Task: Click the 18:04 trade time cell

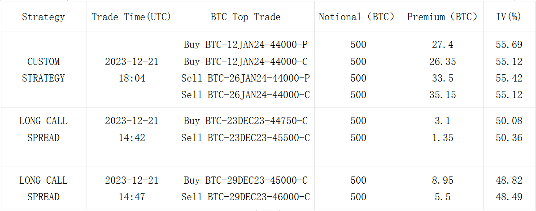Action: pos(131,78)
